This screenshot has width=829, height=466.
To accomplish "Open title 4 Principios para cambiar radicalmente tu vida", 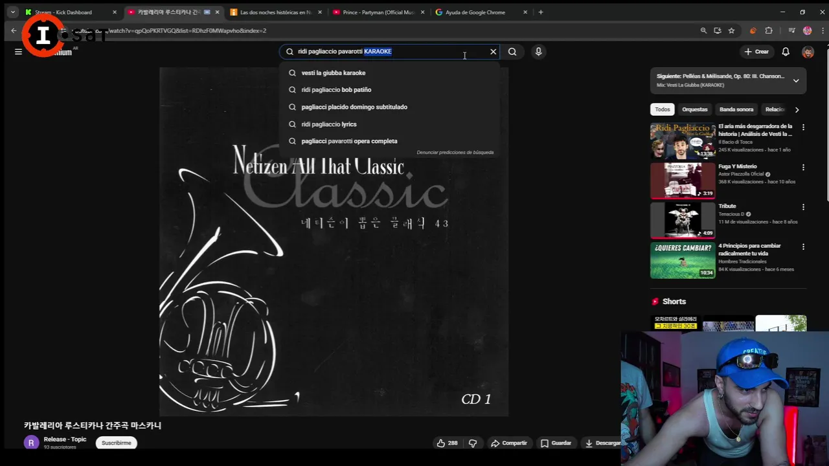I will coord(750,250).
